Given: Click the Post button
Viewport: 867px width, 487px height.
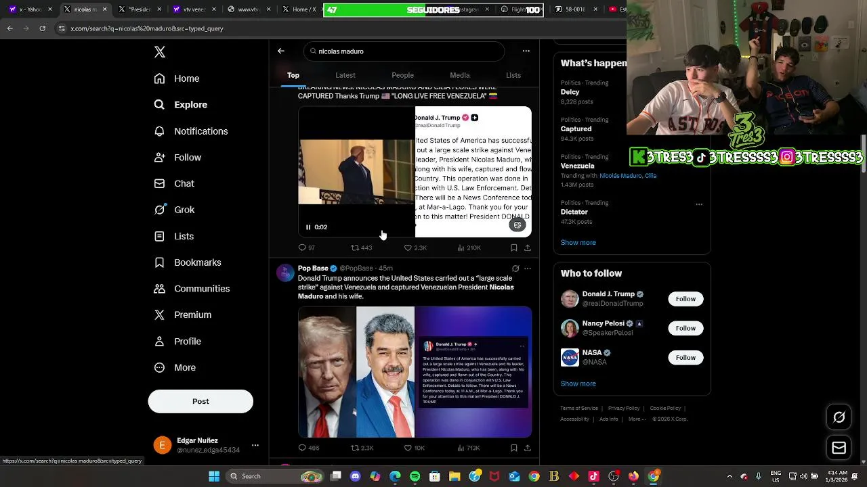Looking at the screenshot, I should (x=200, y=401).
